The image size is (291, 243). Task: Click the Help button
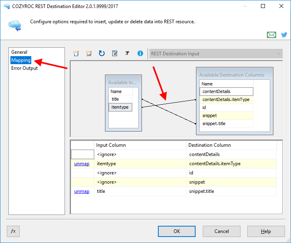(266, 231)
